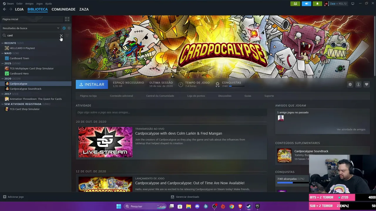Go to the LOJA tab
The image size is (376, 211).
coord(19,9)
